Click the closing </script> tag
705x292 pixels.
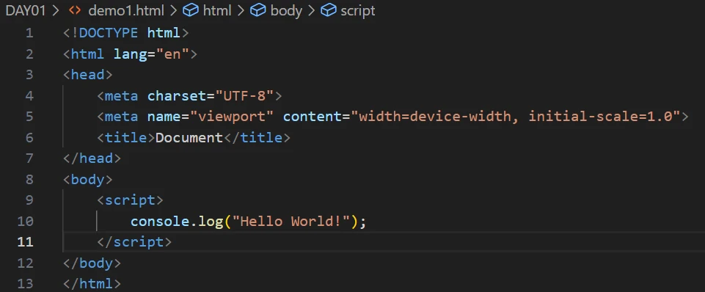[134, 242]
